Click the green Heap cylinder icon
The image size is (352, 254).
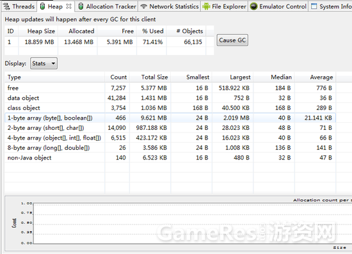pyautogui.click(x=42, y=6)
